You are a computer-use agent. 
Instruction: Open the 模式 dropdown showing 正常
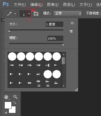67,14
